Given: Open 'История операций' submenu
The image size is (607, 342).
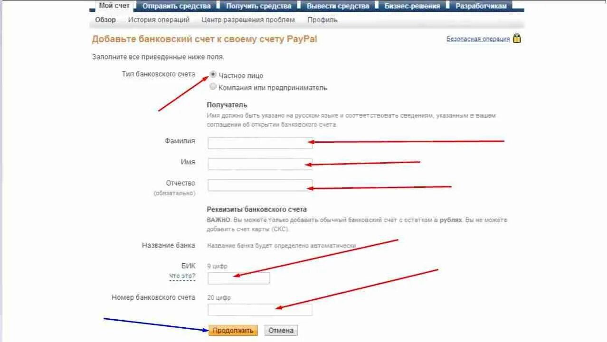Looking at the screenshot, I should [159, 20].
